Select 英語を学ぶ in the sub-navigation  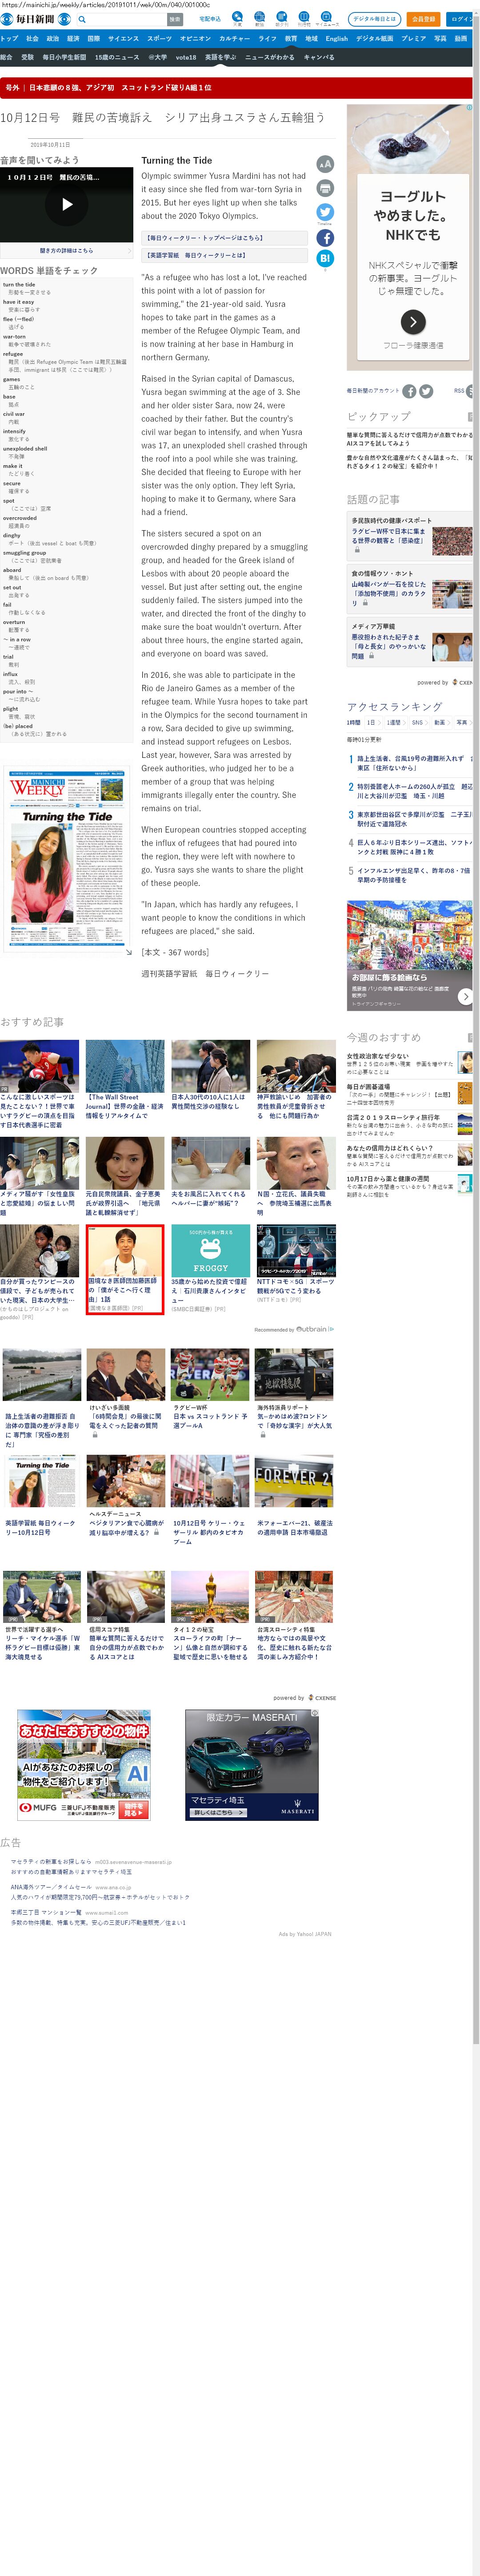(220, 58)
